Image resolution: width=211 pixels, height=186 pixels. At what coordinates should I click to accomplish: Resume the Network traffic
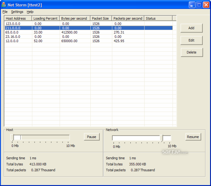(193, 137)
